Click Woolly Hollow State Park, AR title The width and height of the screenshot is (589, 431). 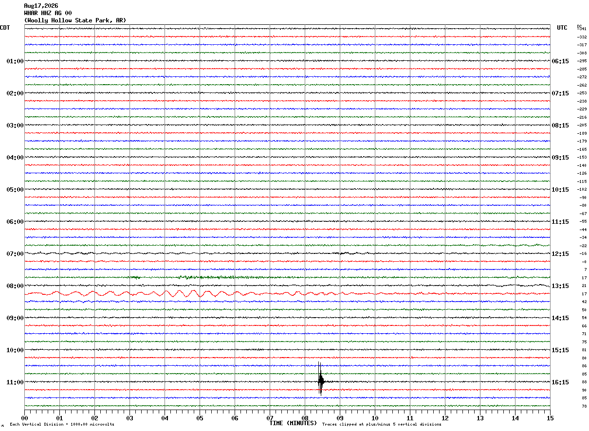click(75, 20)
